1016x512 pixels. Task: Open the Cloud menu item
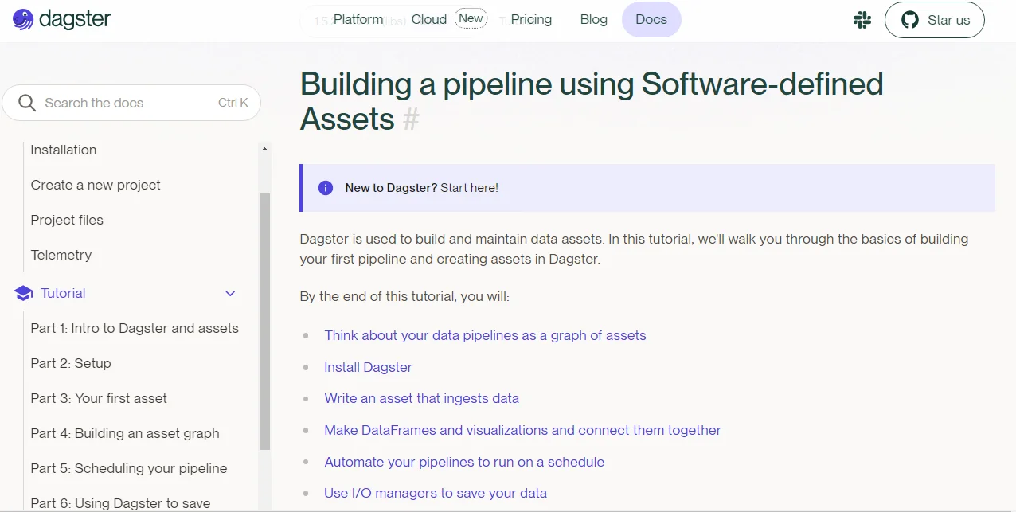(429, 20)
